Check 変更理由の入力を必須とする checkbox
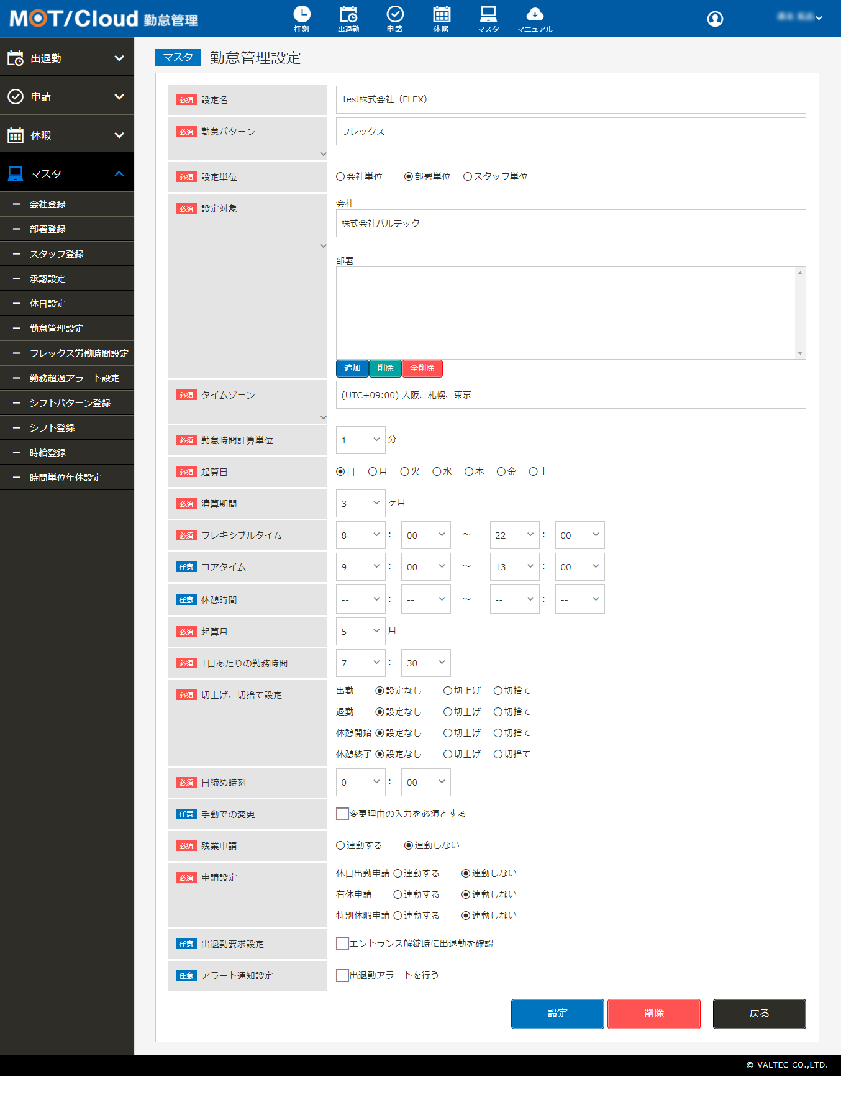 342,814
